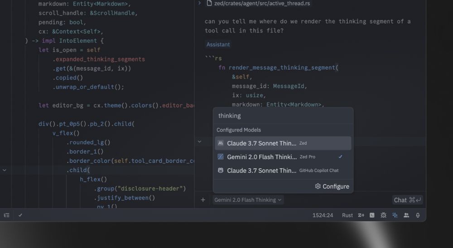Open the Gemini 2.0 Flash Thinking model dropdown
Viewport: 453px width, 248px height.
pyautogui.click(x=248, y=200)
